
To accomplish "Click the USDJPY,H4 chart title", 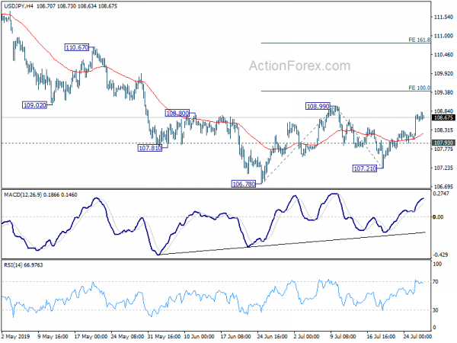I will tap(18, 6).
